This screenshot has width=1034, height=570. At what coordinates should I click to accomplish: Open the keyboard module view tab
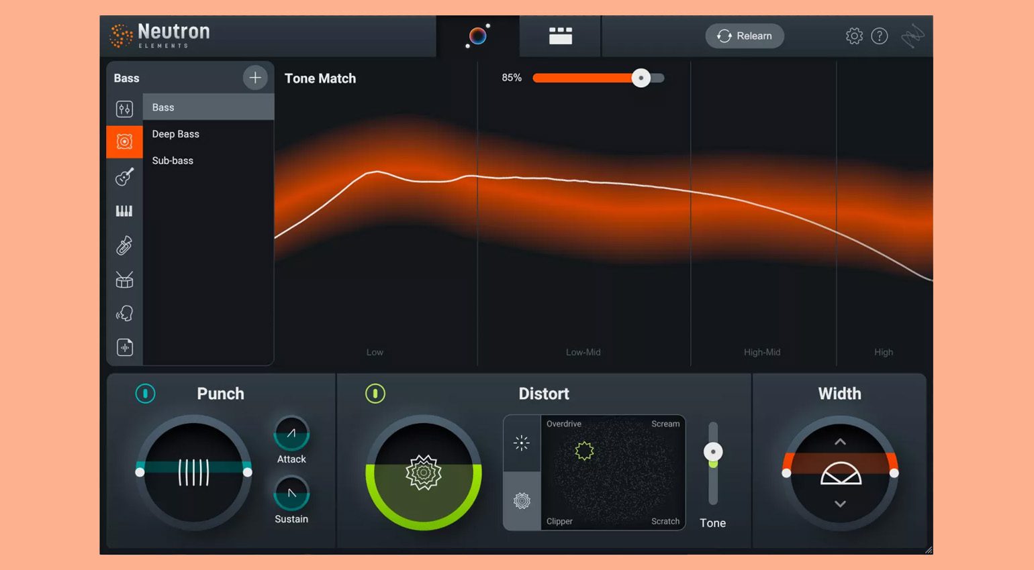coord(560,36)
